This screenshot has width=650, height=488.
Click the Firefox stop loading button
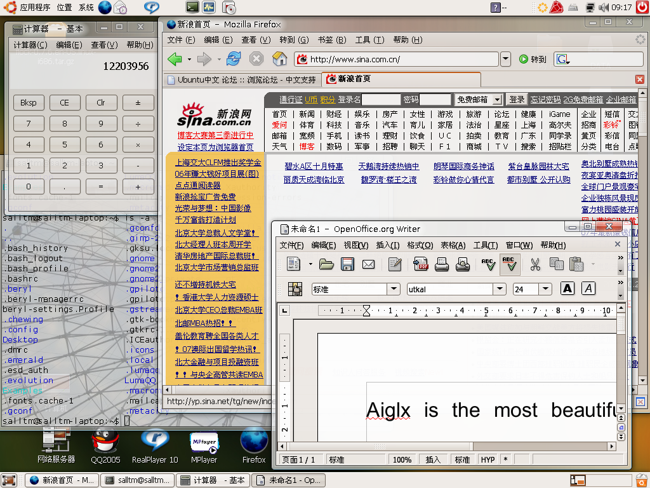(x=256, y=58)
